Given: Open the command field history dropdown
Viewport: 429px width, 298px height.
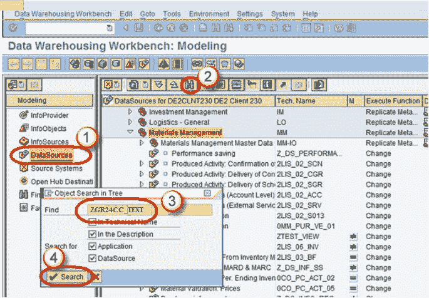Looking at the screenshot, I should (110, 28).
